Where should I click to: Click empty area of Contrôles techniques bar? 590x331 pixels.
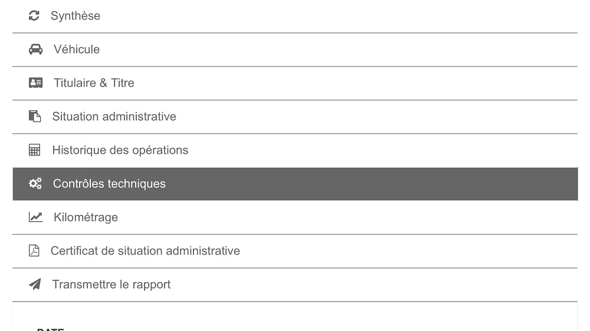[376, 184]
